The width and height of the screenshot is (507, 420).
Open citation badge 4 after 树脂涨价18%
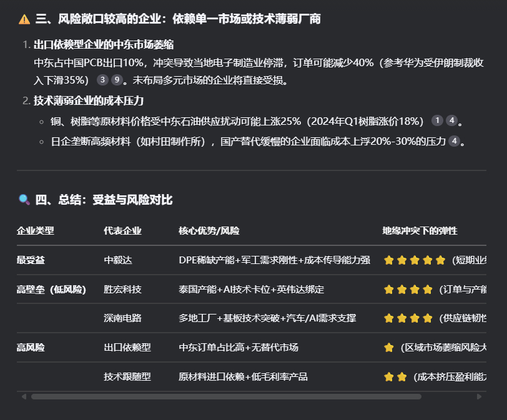[451, 120]
